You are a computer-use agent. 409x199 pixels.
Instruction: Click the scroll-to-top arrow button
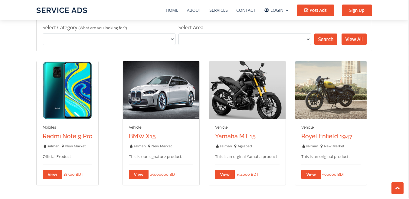pyautogui.click(x=398, y=188)
